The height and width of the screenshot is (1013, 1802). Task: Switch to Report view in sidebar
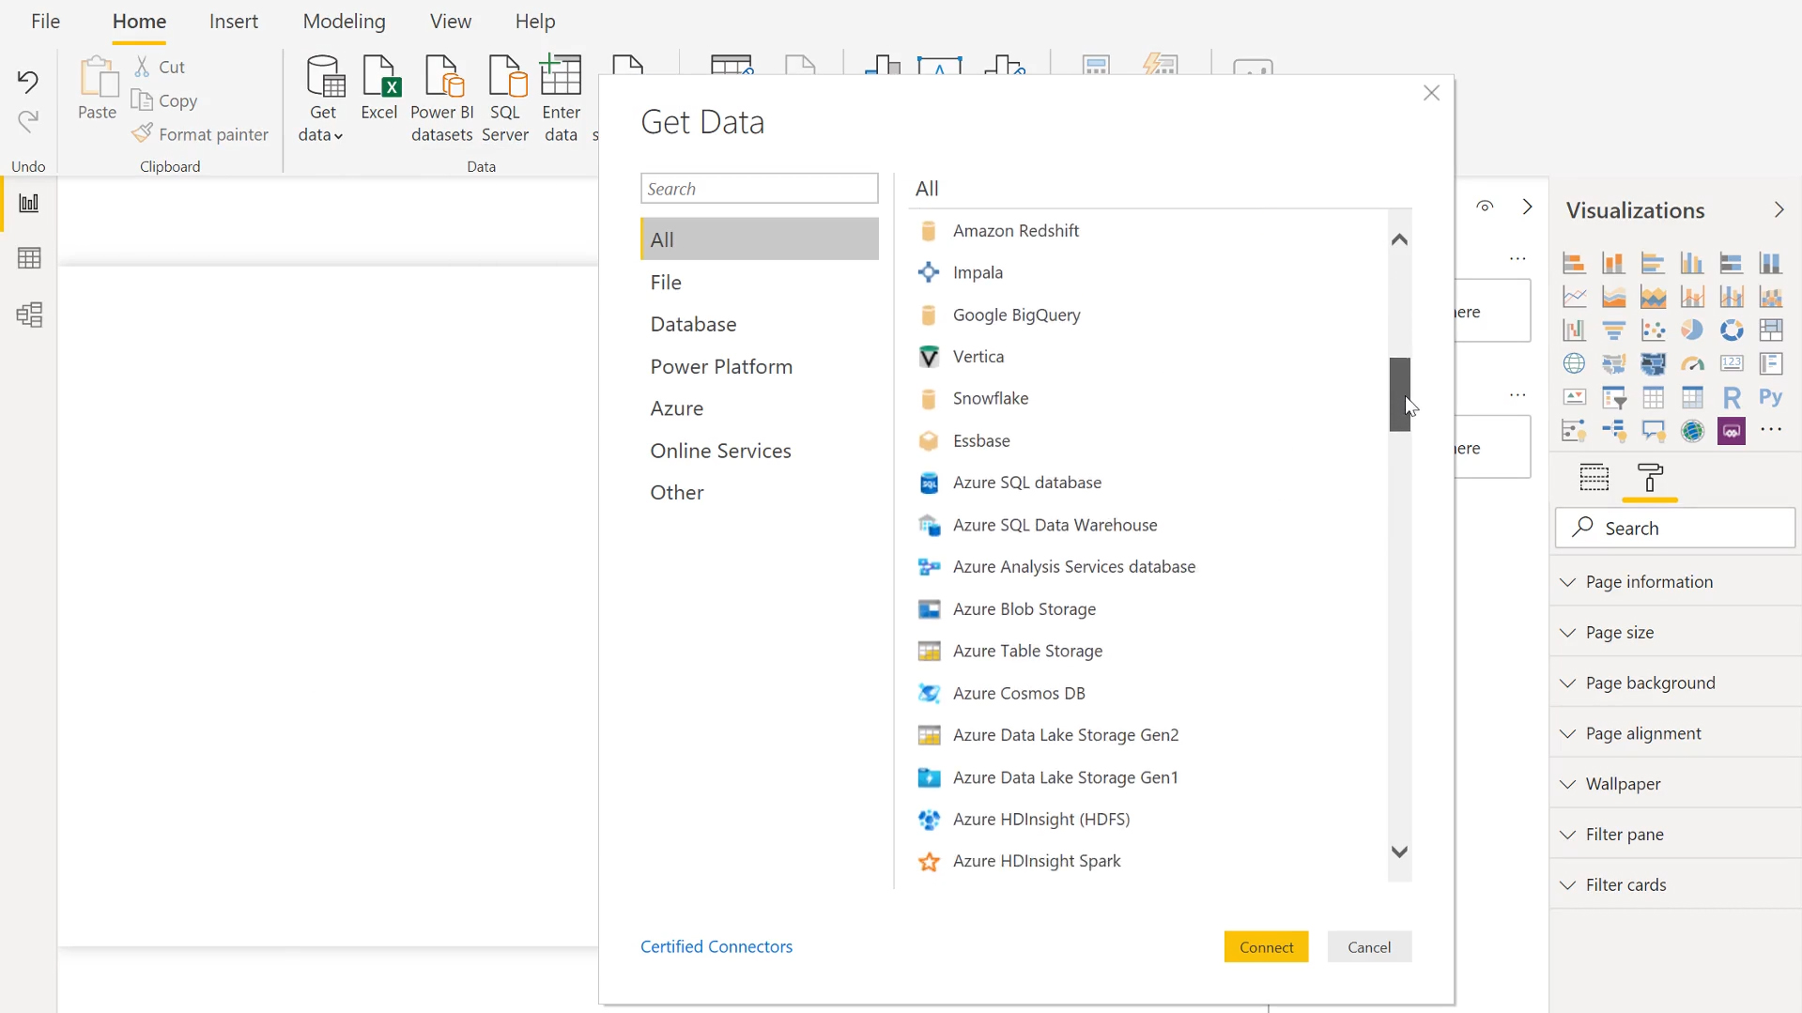(29, 204)
